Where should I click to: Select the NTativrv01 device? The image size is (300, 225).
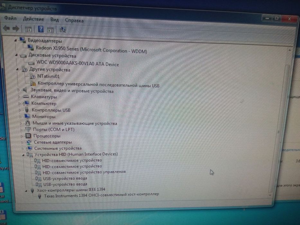[49, 76]
